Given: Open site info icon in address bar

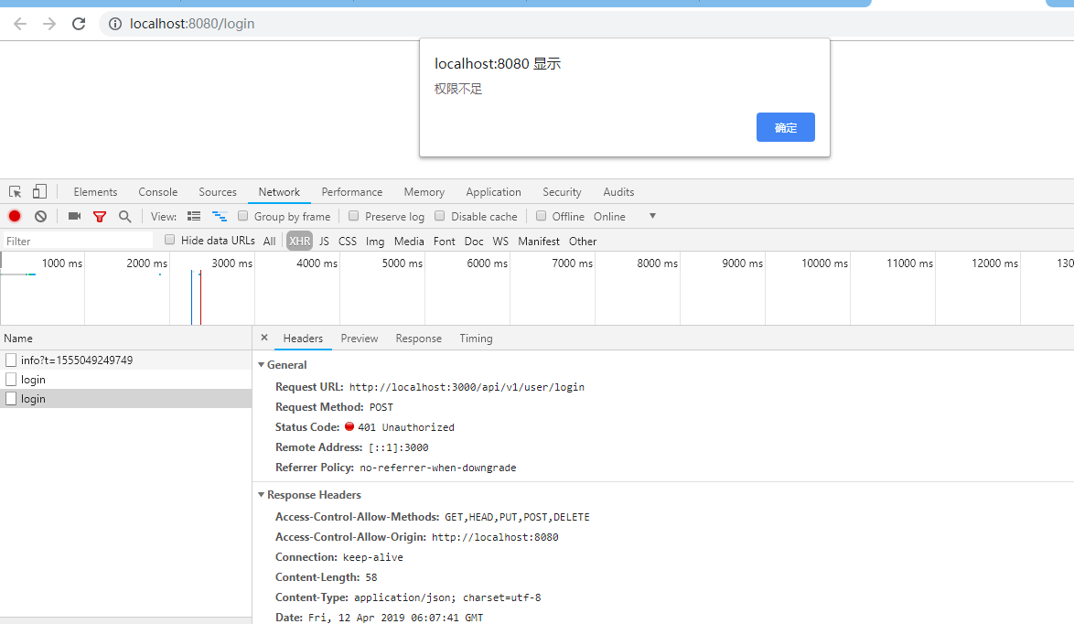Looking at the screenshot, I should tap(115, 24).
